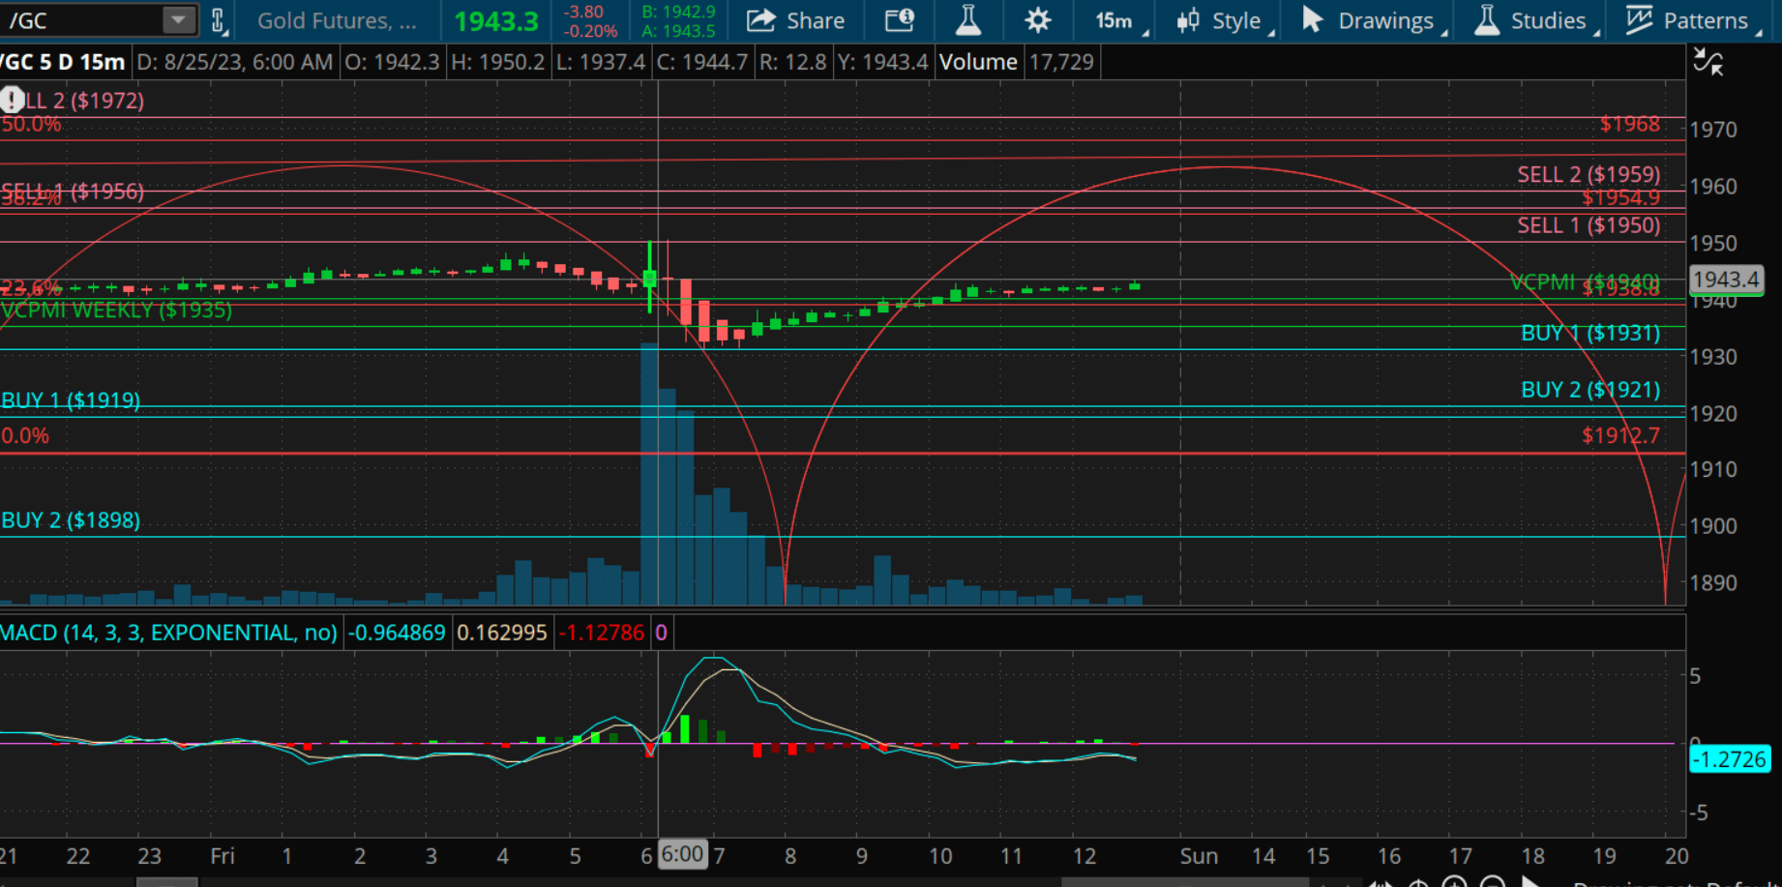Click the current price bubble 1943.4
Screen dimensions: 1782x887
[x=1726, y=280]
